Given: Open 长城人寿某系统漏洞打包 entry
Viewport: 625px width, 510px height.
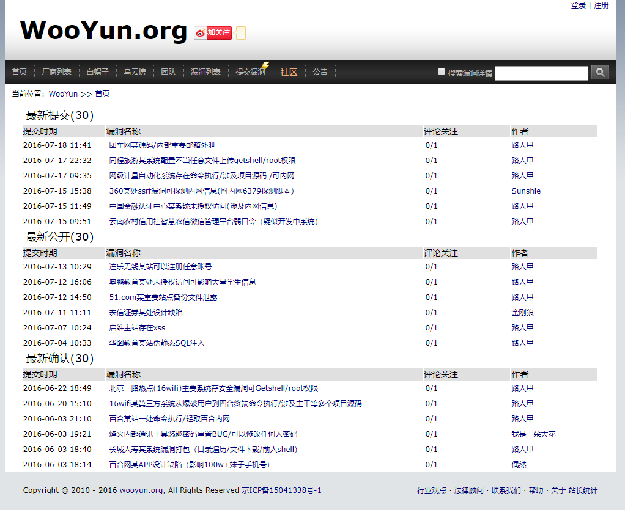Looking at the screenshot, I should tap(203, 450).
